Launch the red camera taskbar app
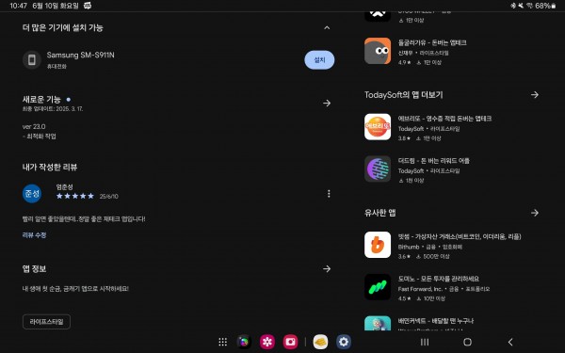The width and height of the screenshot is (565, 353). tap(290, 342)
